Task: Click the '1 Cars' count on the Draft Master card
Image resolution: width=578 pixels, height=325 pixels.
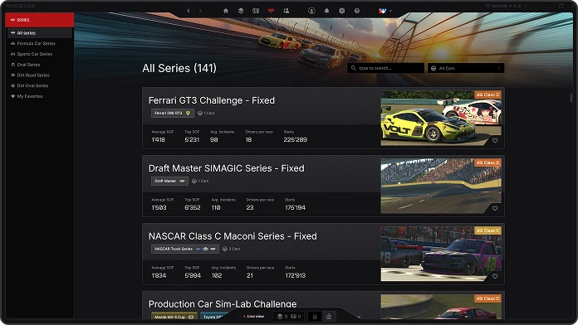Action: 200,181
